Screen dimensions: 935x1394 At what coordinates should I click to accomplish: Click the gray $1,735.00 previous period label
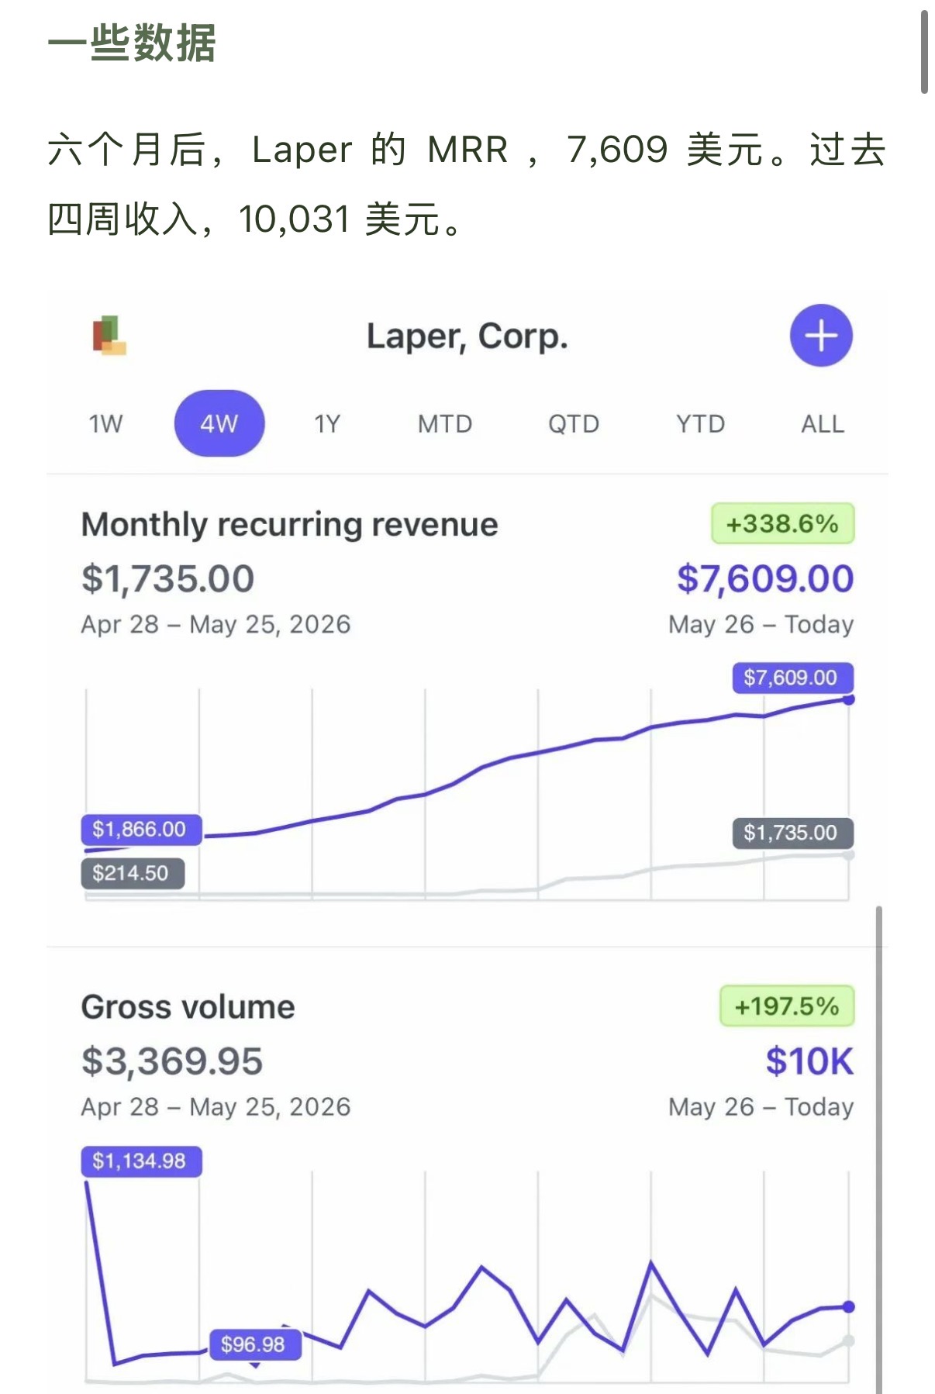point(793,833)
